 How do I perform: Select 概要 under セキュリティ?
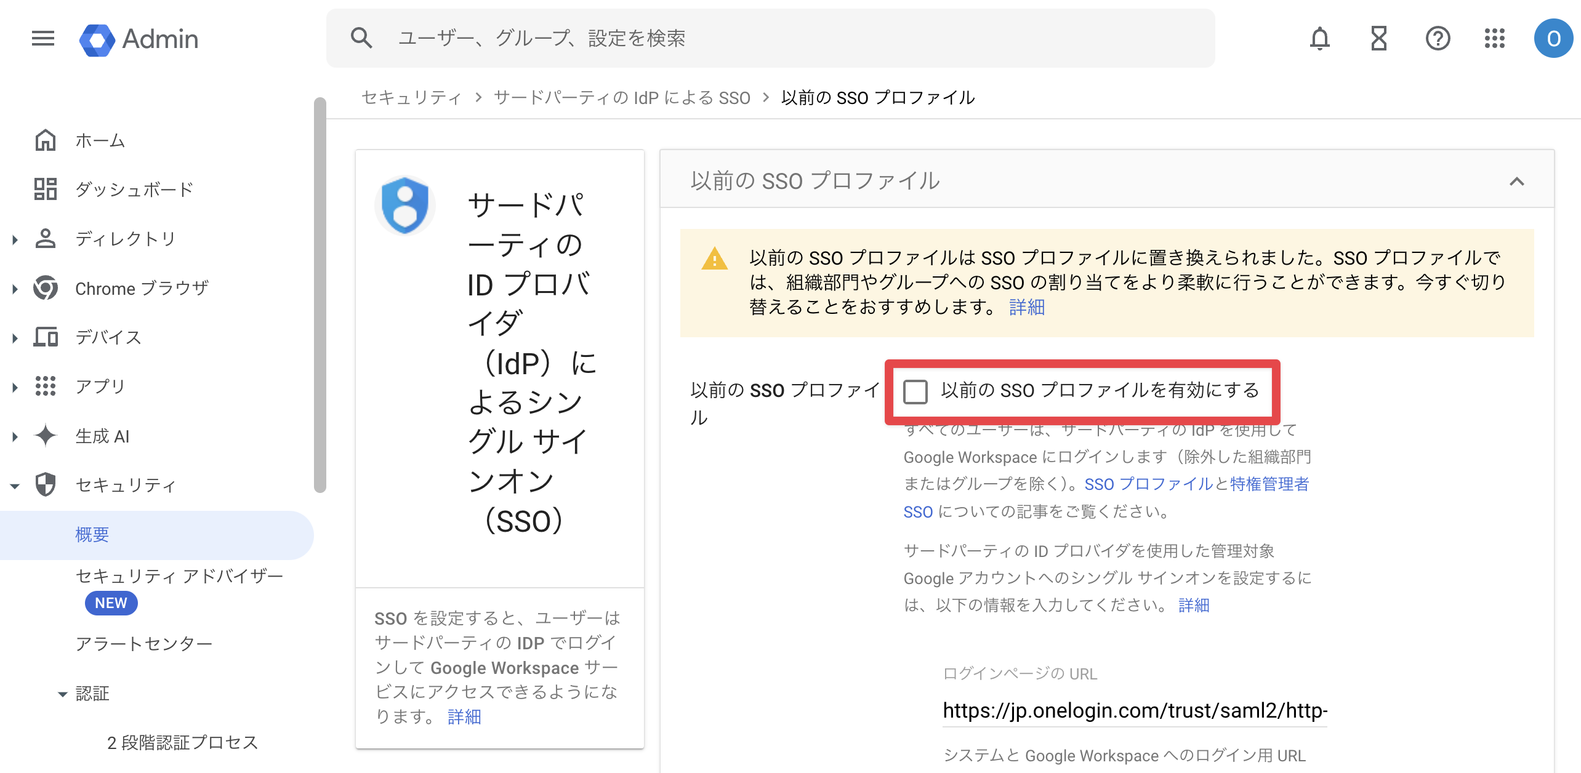click(x=92, y=534)
